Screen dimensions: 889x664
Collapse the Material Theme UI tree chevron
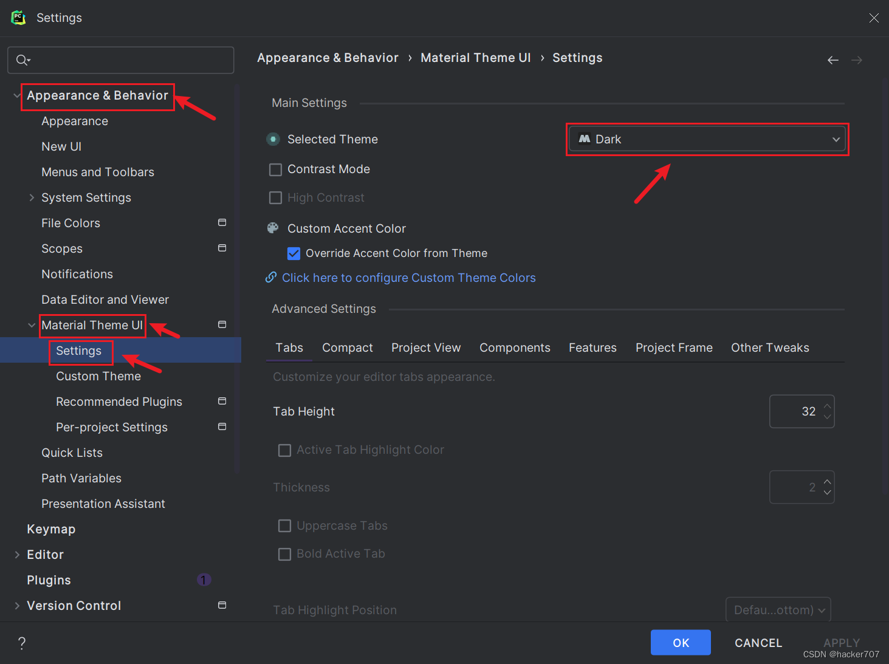click(32, 325)
